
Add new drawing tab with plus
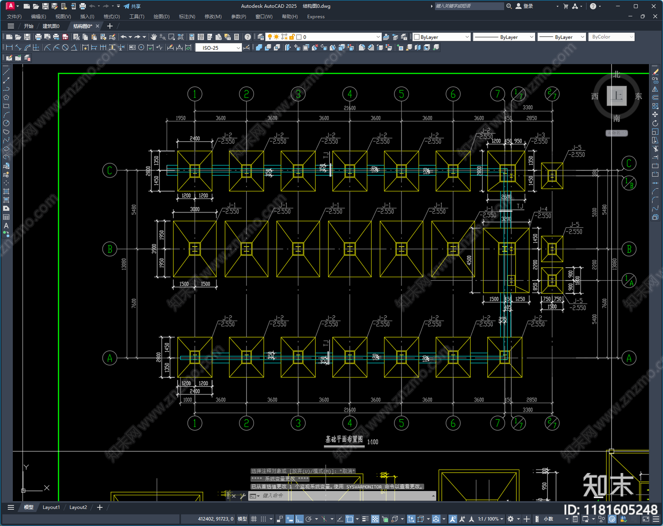(110, 26)
